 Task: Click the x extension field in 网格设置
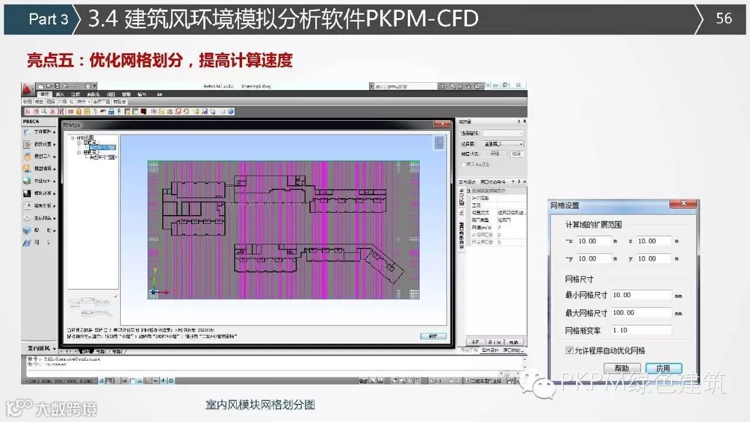653,241
